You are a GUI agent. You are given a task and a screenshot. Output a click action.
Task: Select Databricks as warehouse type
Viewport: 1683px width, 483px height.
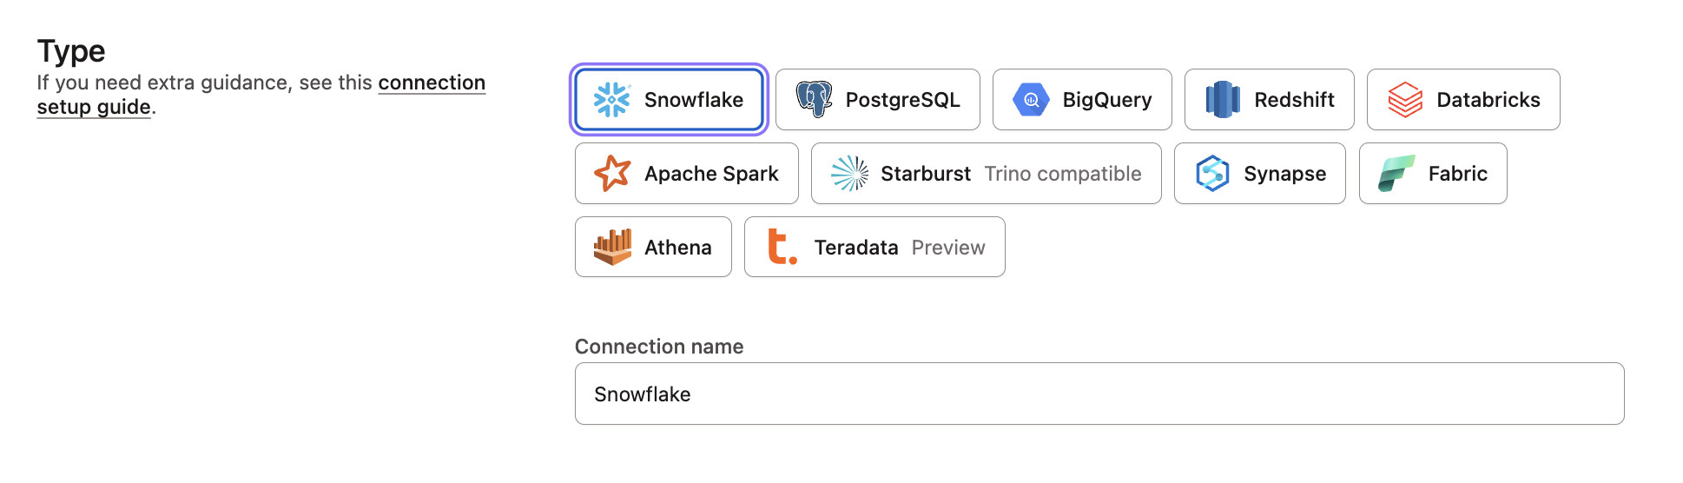pyautogui.click(x=1463, y=100)
